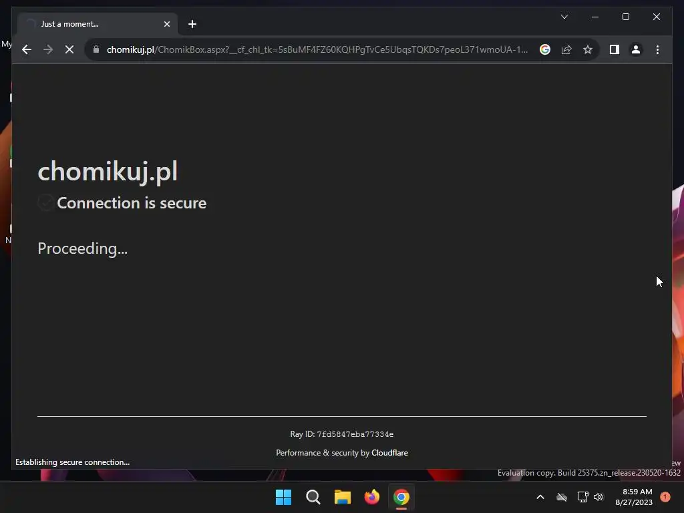Click the OneDrive cloud tray icon

(x=562, y=497)
